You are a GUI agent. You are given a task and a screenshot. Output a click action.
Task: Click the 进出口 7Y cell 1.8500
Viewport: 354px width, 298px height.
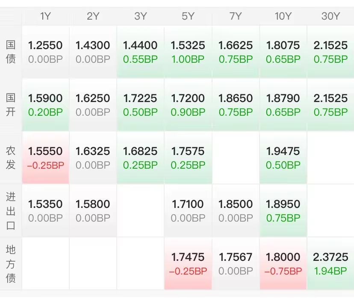click(236, 210)
